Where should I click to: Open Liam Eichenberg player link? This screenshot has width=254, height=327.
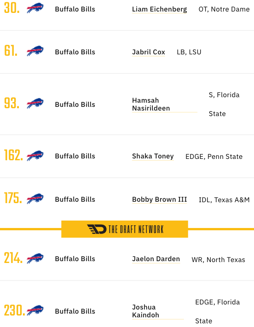click(159, 9)
